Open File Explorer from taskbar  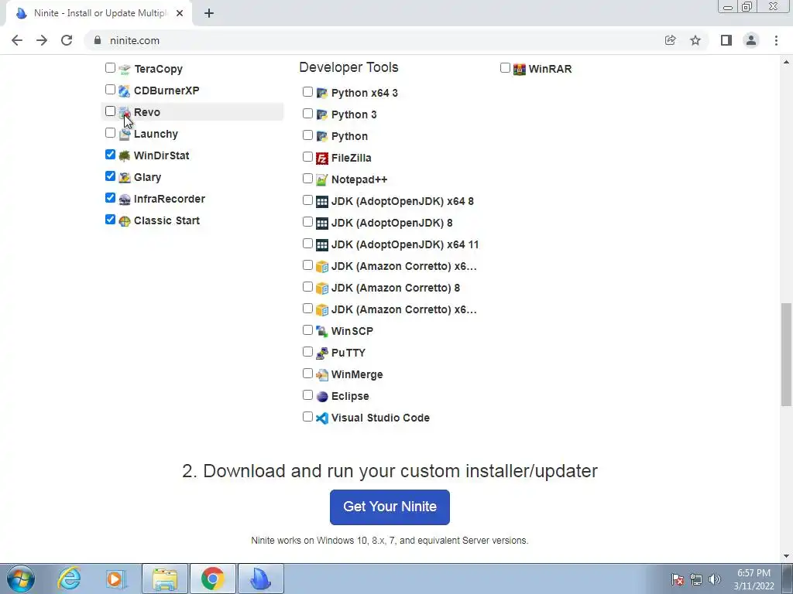(x=165, y=579)
